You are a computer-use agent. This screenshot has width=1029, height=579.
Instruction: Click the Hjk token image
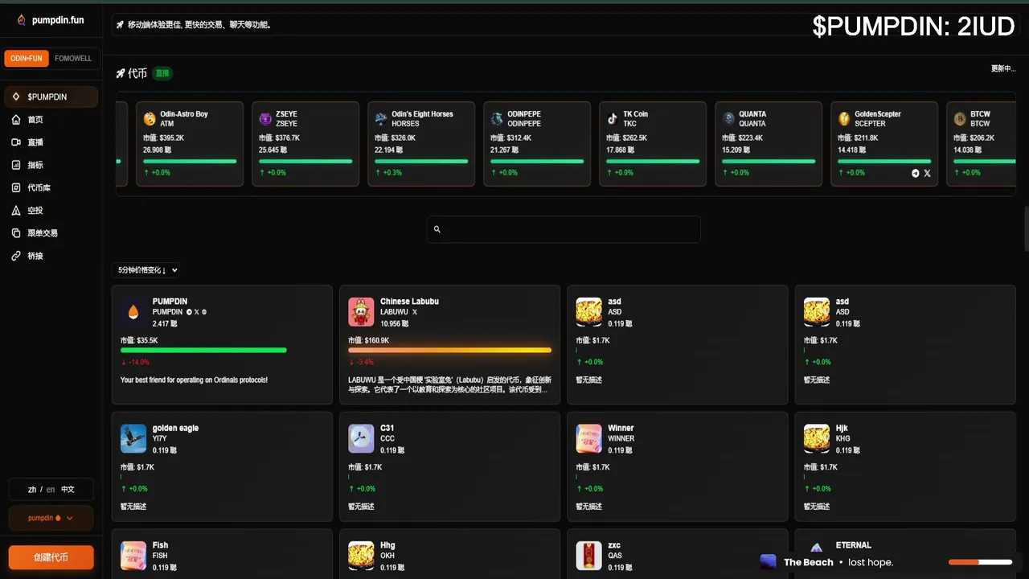(x=817, y=438)
